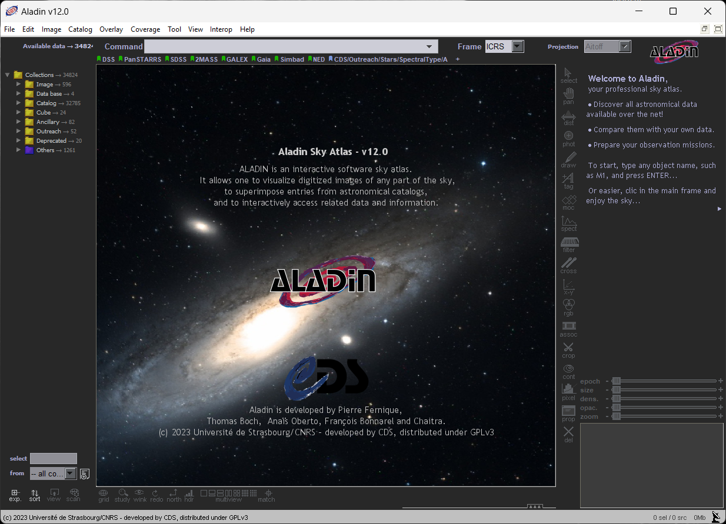Open the x-y calibration tool
The image size is (726, 524).
[568, 287]
